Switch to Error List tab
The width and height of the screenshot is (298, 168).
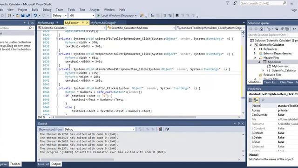(x=43, y=164)
